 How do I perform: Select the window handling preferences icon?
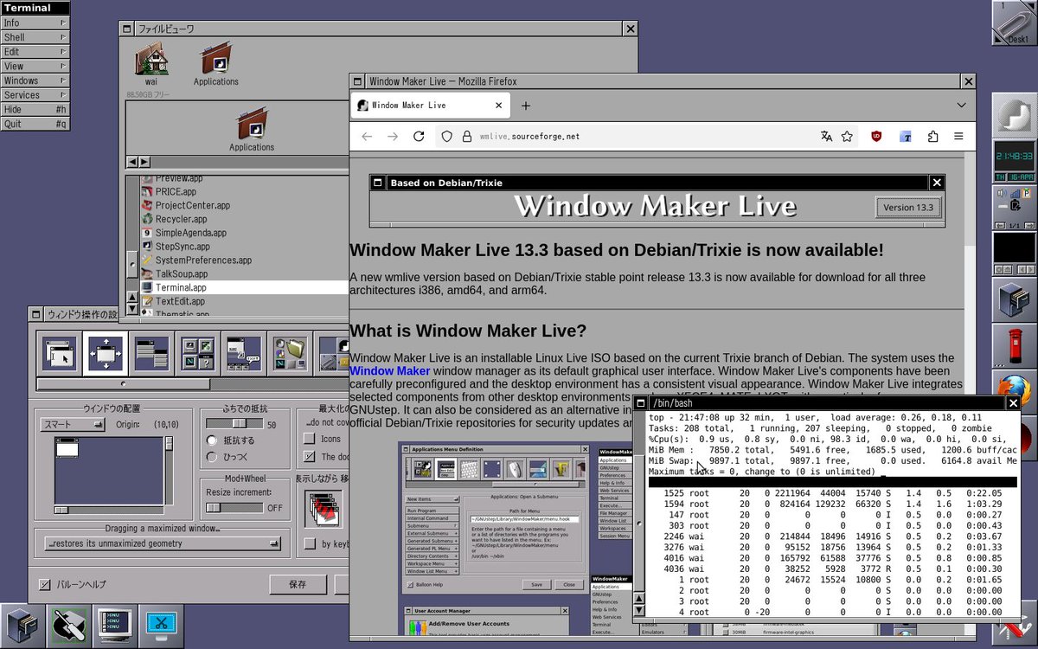(105, 353)
